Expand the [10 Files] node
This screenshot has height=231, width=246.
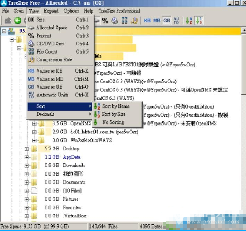point(27,191)
